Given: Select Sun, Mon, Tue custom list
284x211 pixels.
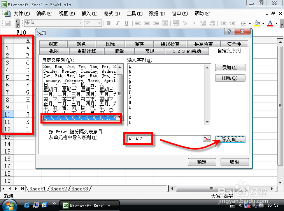Looking at the screenshot, I should (80, 66).
